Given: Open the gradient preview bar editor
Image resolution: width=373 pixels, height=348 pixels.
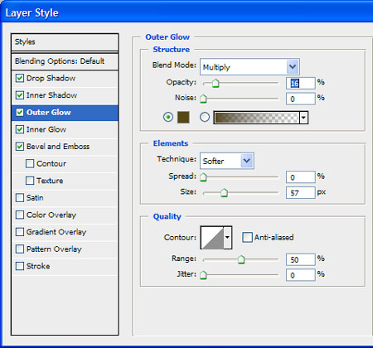Looking at the screenshot, I should (x=257, y=118).
